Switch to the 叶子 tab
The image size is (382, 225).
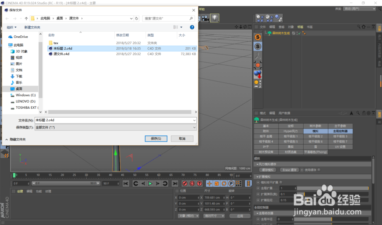(x=266, y=147)
